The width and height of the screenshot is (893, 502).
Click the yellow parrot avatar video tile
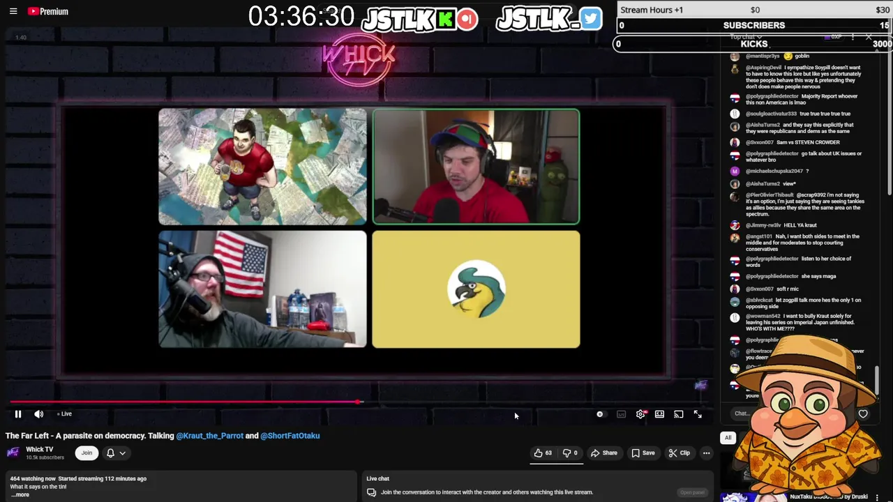pos(476,289)
